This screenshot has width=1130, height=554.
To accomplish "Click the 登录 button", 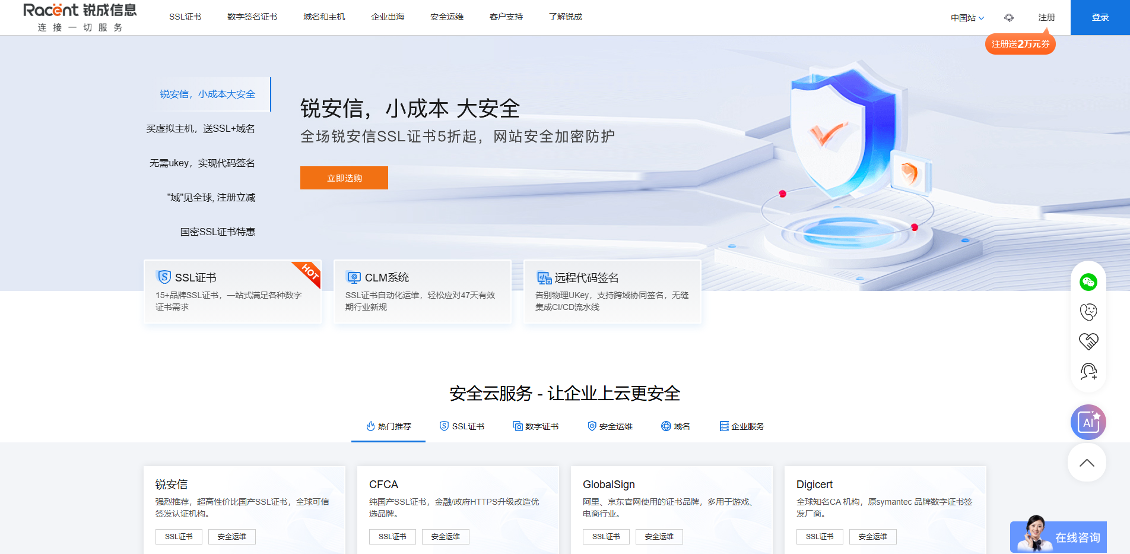I will pos(1100,17).
